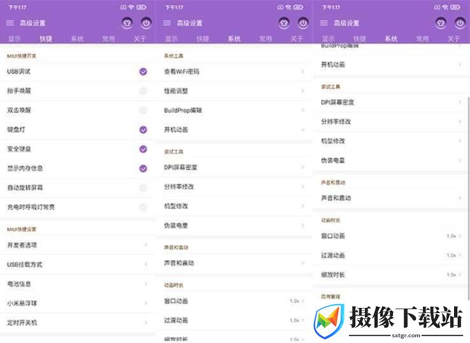Open 声音和震动 row on middle screen
Image resolution: width=470 pixels, height=343 pixels.
(234, 263)
